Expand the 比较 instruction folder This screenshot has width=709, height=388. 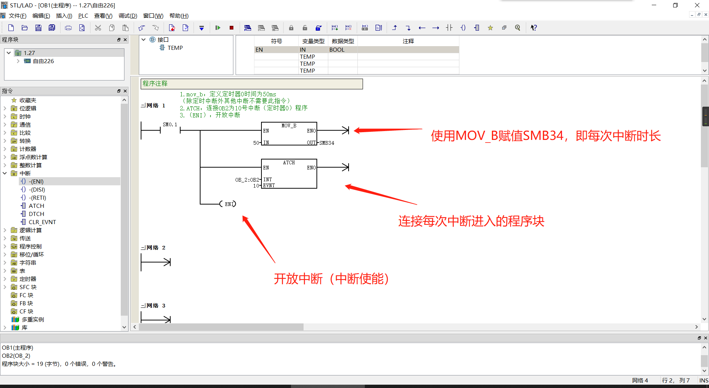click(5, 133)
